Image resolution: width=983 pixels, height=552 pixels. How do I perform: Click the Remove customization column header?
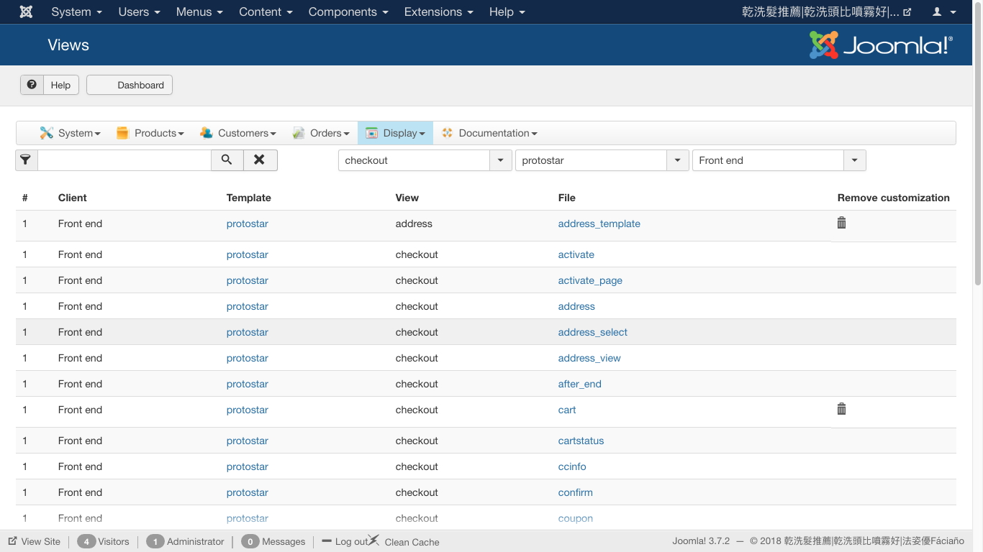(x=894, y=198)
